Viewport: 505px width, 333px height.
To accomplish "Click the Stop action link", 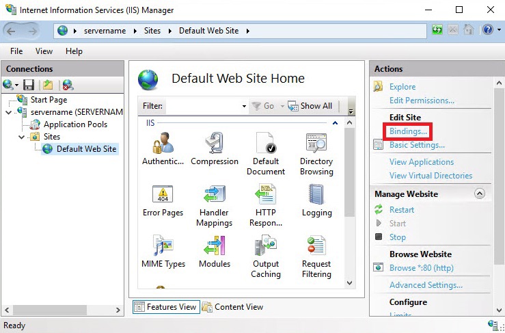I will coord(398,237).
